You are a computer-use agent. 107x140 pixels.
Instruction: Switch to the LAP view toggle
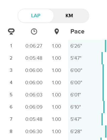coord(36,16)
